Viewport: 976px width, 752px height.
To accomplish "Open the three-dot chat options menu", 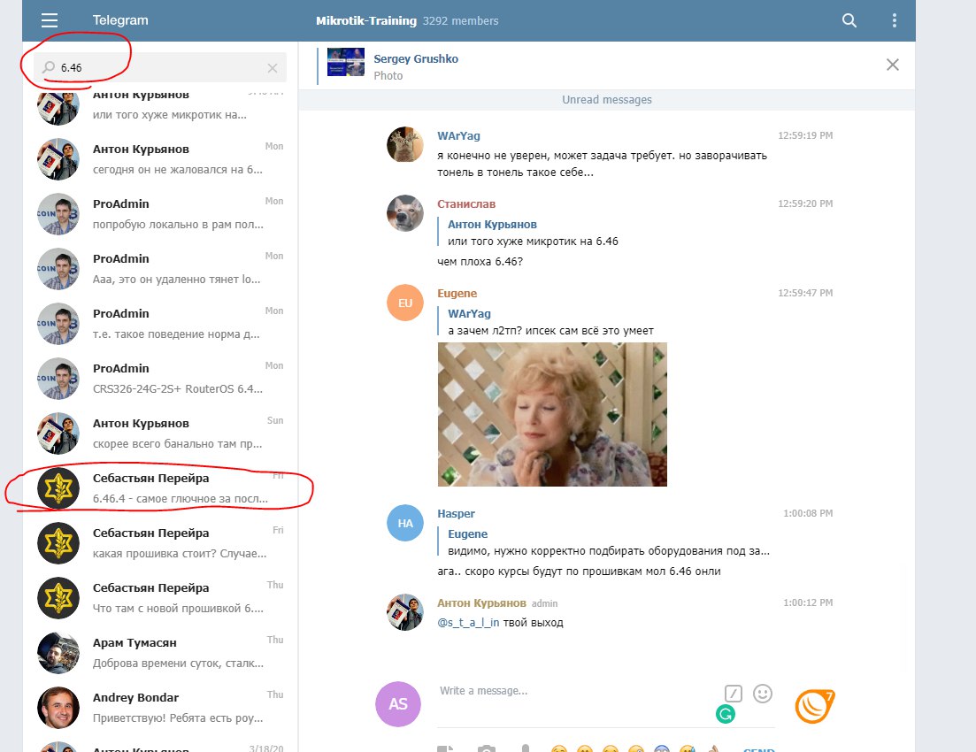I will (x=894, y=20).
